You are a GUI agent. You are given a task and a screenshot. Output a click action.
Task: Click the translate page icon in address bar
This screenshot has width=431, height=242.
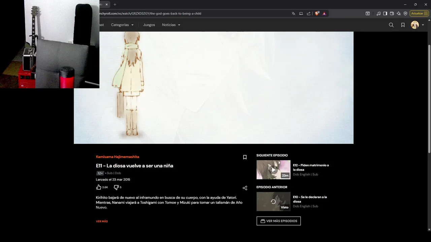point(293,13)
